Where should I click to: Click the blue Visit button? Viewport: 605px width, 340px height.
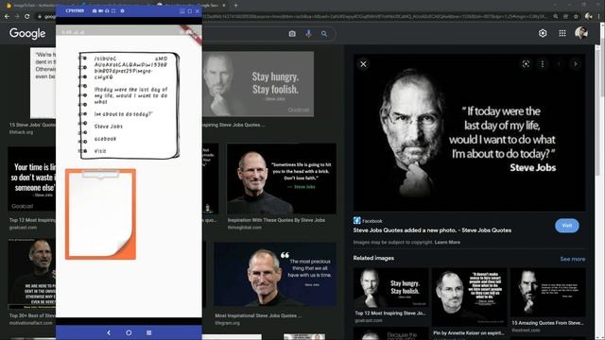(x=567, y=226)
